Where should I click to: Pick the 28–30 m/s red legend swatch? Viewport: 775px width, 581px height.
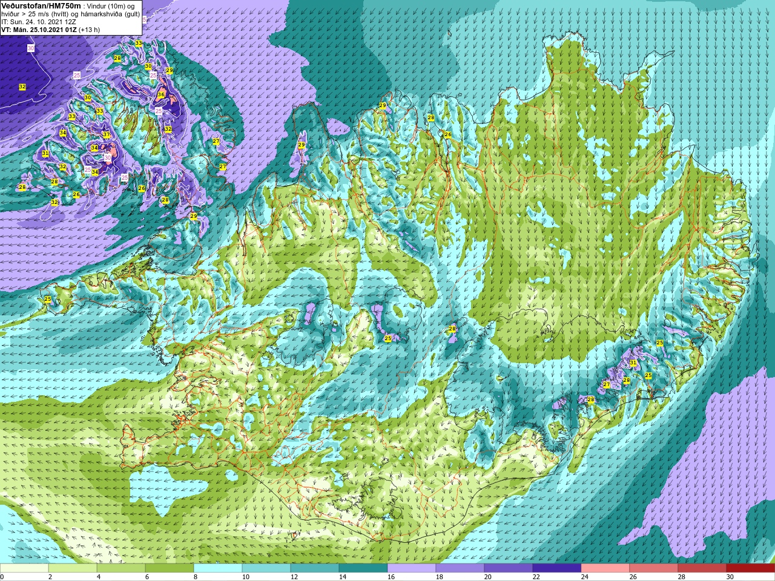tap(702, 568)
